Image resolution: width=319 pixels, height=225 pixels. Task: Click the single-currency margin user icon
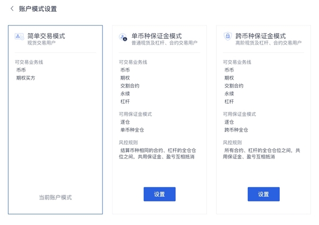123,37
